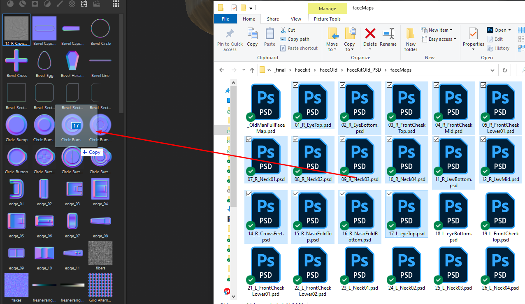525x304 pixels.
Task: Uncheck the 05_R_FrontCheekLower01.psd checkbox
Action: coord(483,85)
